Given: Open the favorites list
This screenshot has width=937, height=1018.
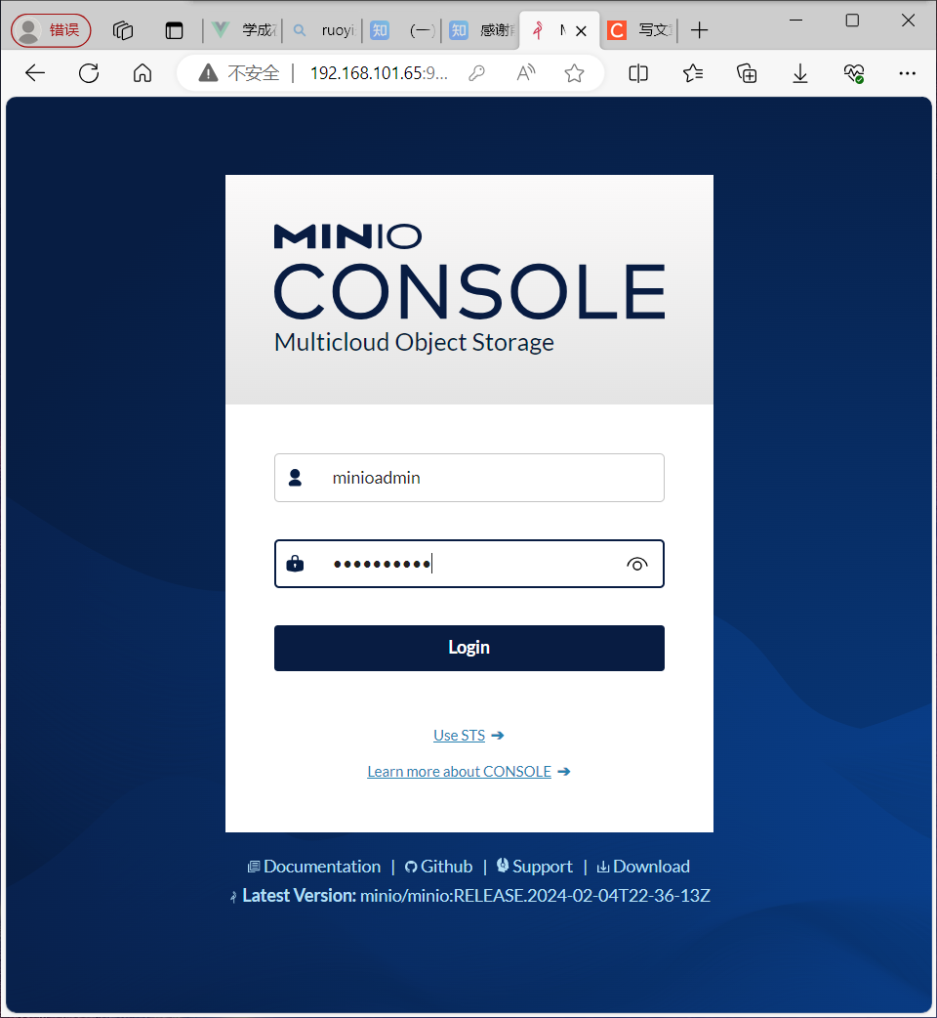Looking at the screenshot, I should click(693, 73).
